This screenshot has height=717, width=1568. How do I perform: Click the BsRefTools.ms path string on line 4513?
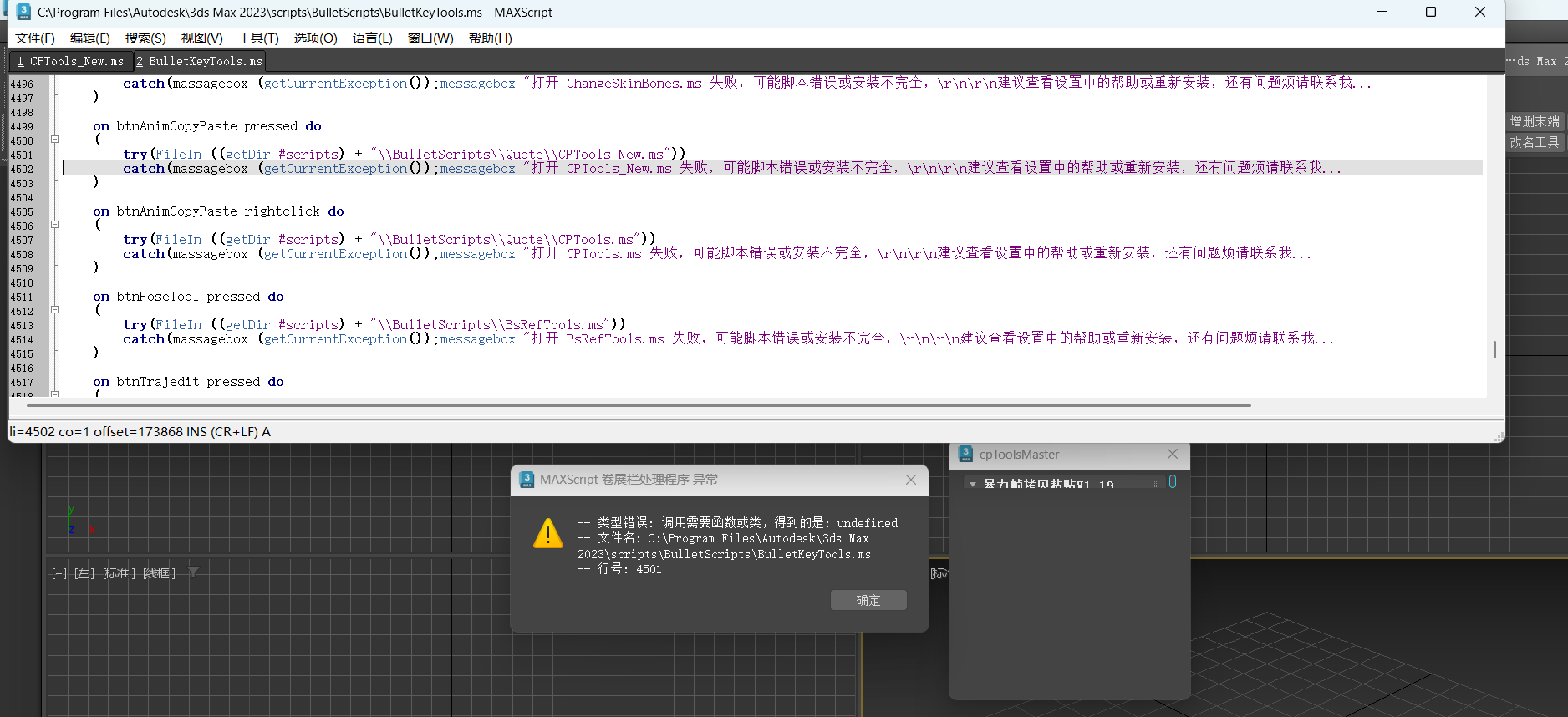coord(491,325)
